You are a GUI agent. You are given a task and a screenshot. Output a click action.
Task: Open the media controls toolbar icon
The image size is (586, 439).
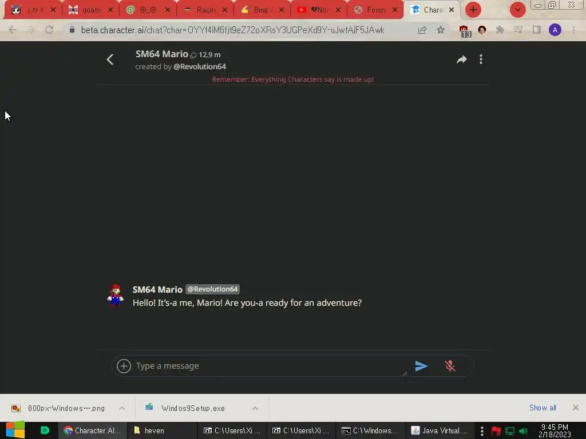click(x=518, y=30)
